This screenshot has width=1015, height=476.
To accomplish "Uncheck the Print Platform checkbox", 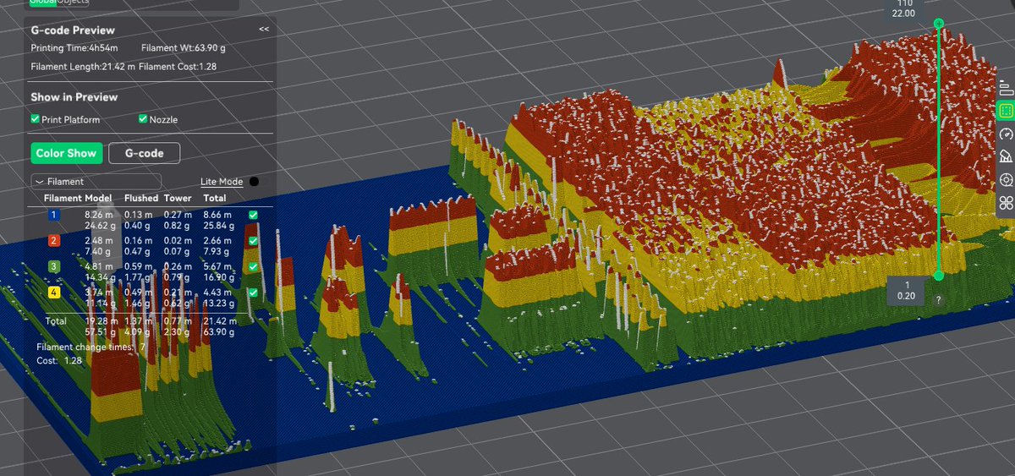I will [36, 119].
